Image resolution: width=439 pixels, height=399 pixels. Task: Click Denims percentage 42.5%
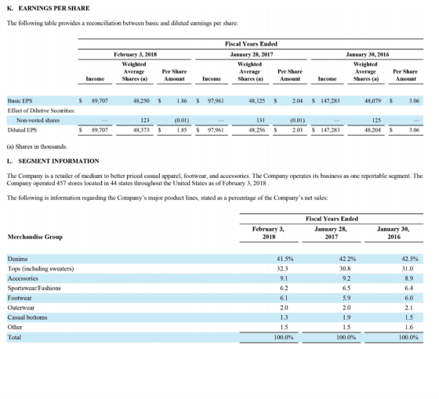pyautogui.click(x=410, y=259)
